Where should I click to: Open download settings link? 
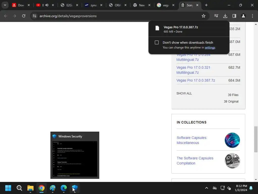click(210, 47)
